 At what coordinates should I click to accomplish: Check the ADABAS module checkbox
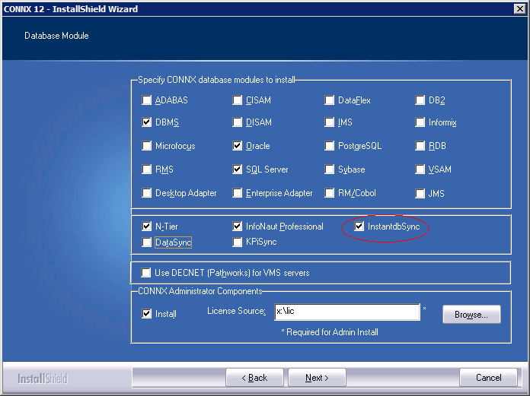146,100
